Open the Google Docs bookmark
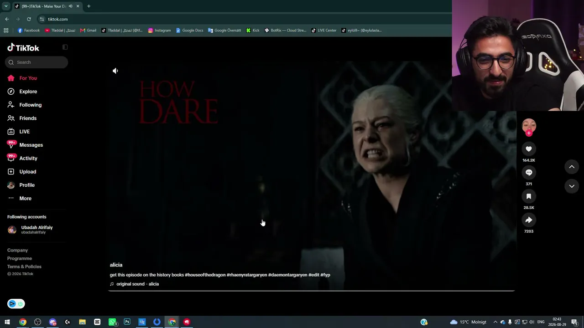Viewport: 584px width, 328px height. point(189,31)
